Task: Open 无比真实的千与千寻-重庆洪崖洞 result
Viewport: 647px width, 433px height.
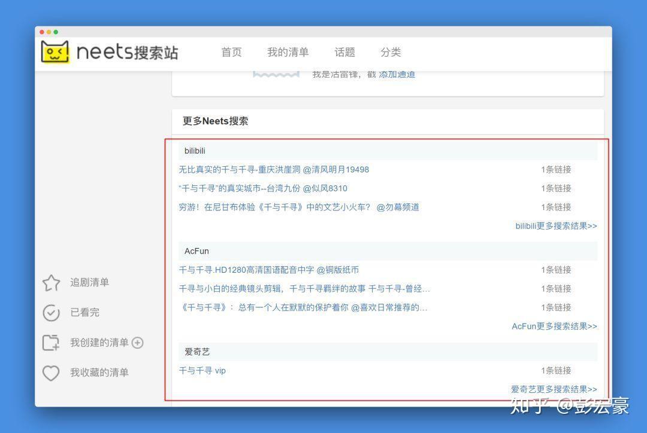Action: coord(274,170)
